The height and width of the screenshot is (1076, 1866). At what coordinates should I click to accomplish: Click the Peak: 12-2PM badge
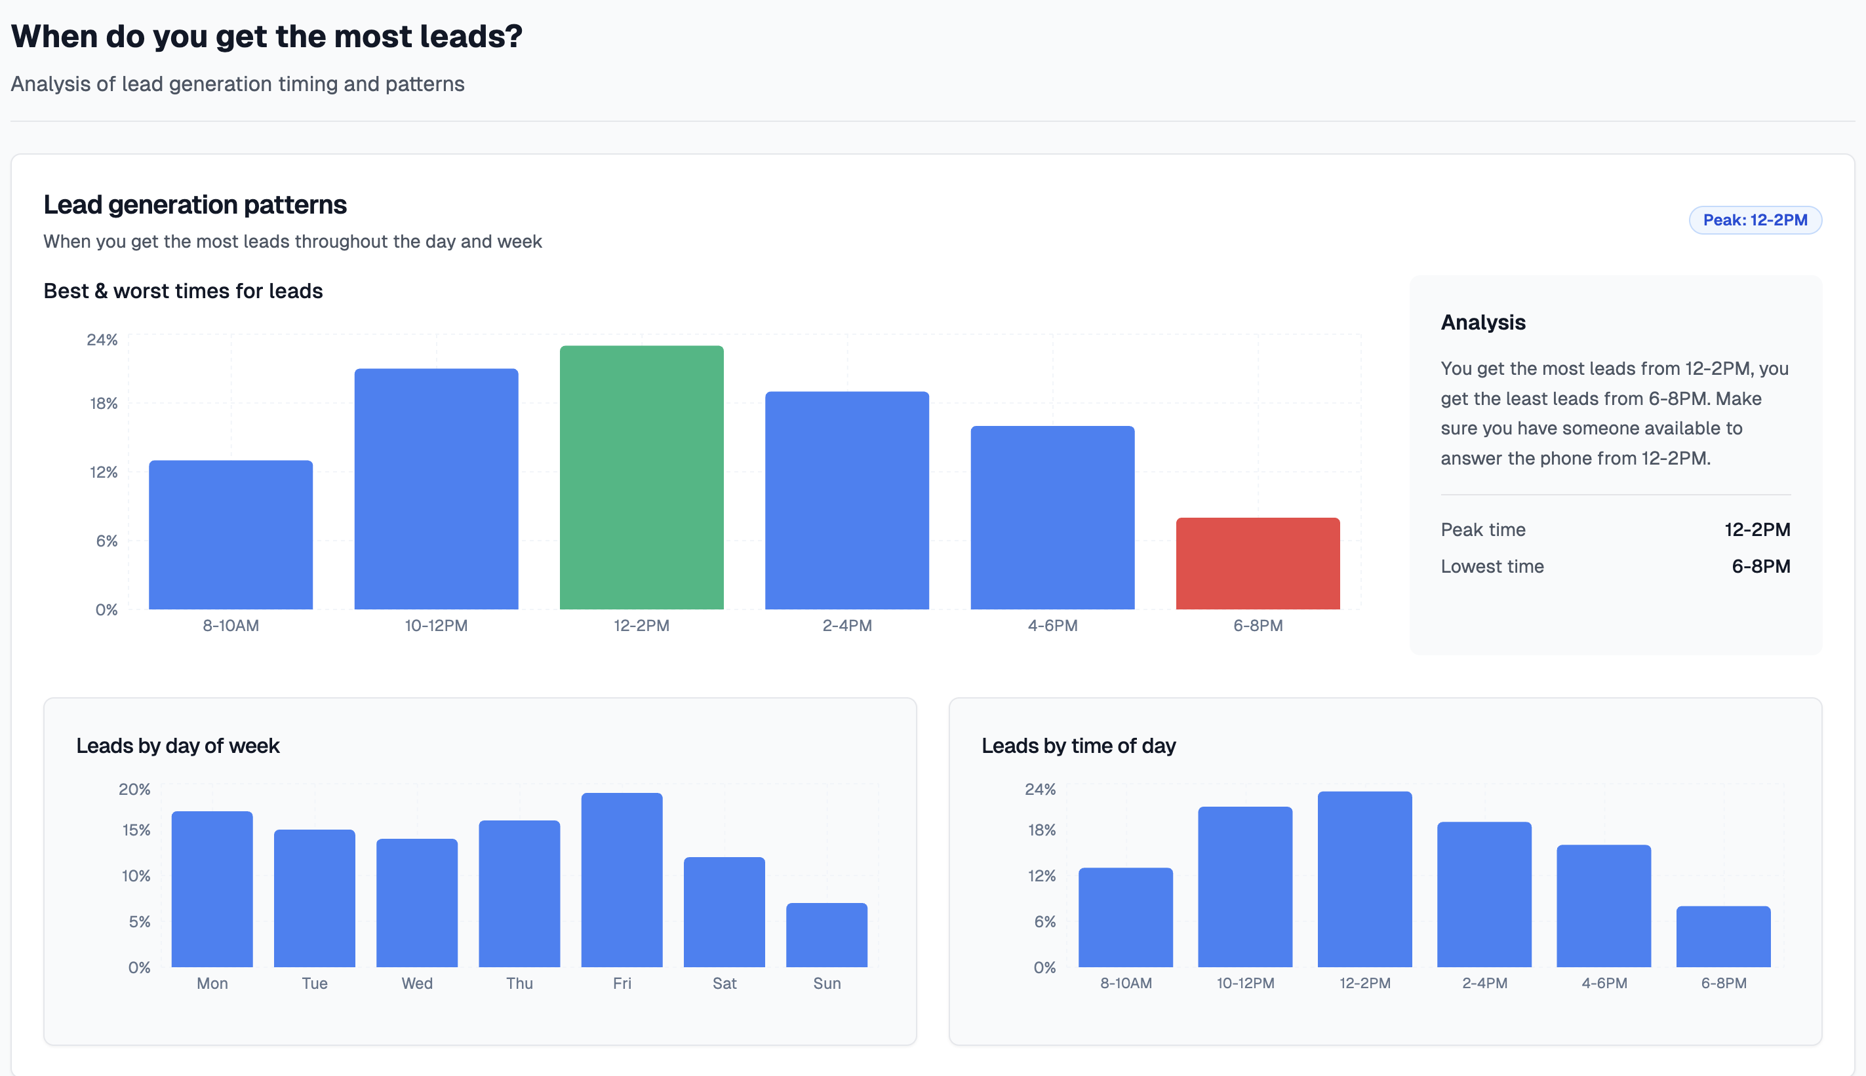click(x=1755, y=220)
